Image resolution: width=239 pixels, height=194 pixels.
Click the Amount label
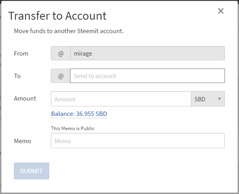(x=25, y=98)
